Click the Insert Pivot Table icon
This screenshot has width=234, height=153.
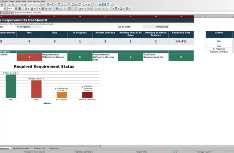click(80, 5)
